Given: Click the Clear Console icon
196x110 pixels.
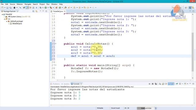Looking at the screenshot, I should (160, 84).
